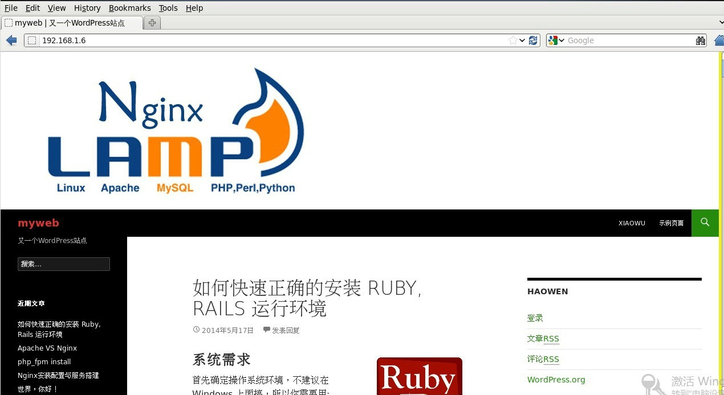Select the myweb WordPress tab

[x=72, y=23]
